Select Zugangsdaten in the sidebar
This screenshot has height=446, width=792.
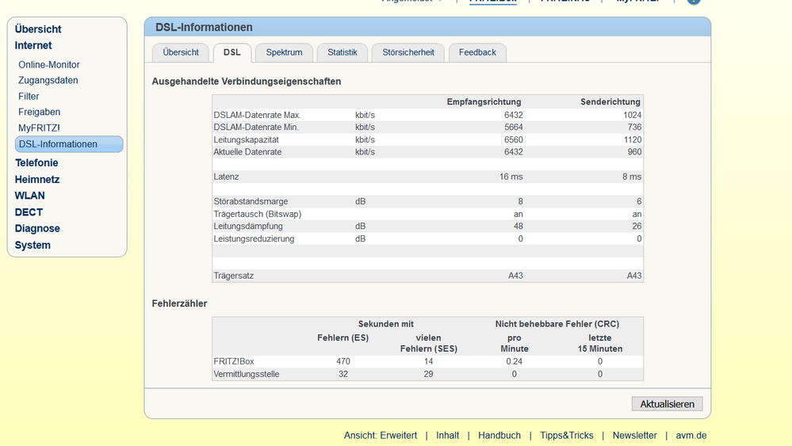point(48,81)
